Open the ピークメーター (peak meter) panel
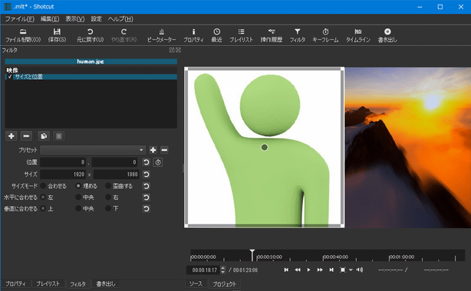471x291 pixels. click(x=161, y=35)
